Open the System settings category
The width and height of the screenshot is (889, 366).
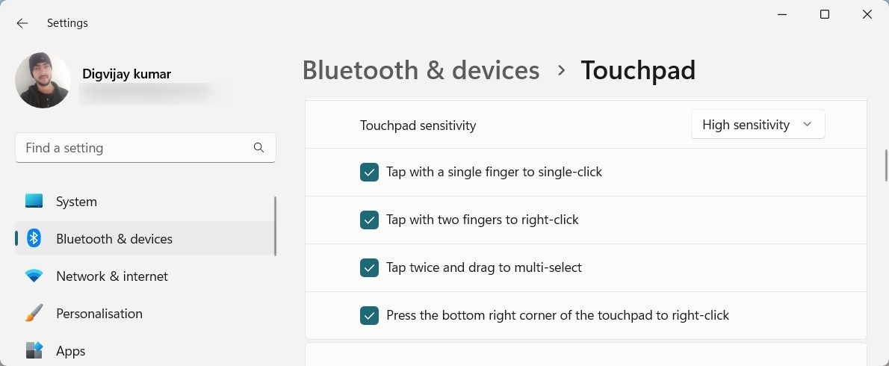pos(76,202)
